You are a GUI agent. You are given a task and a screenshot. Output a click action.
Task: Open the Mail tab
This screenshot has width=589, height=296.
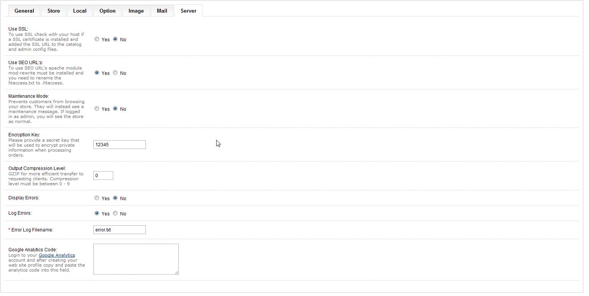click(162, 11)
